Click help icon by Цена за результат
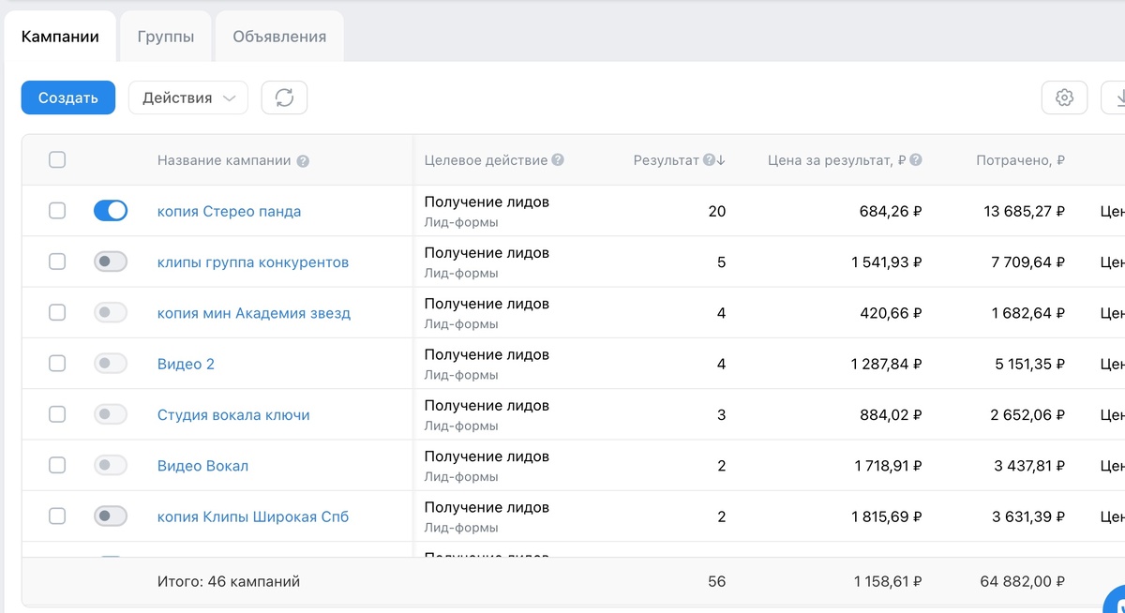 point(916,160)
